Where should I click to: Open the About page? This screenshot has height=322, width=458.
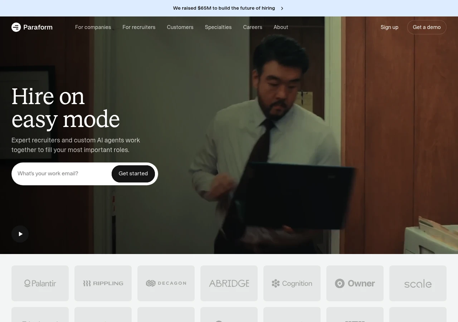coord(281,27)
